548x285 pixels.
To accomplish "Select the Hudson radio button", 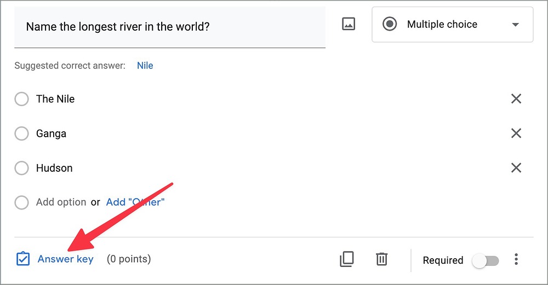I will point(21,168).
